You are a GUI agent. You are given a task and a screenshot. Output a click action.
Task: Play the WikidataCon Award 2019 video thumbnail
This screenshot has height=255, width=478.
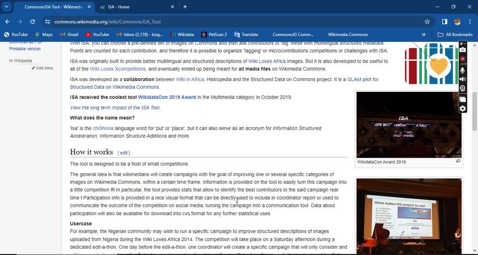point(409,125)
